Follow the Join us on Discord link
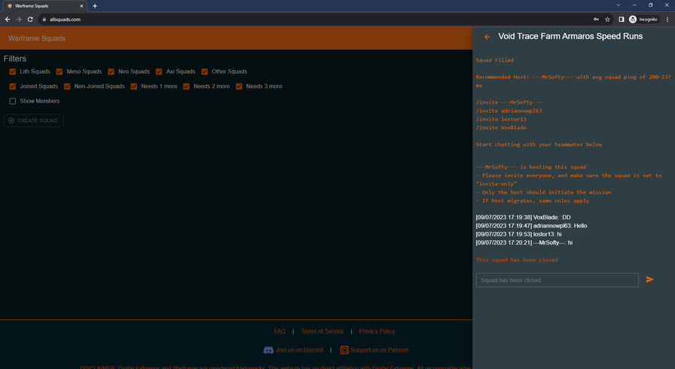Viewport: 675px width, 369px height. click(299, 350)
